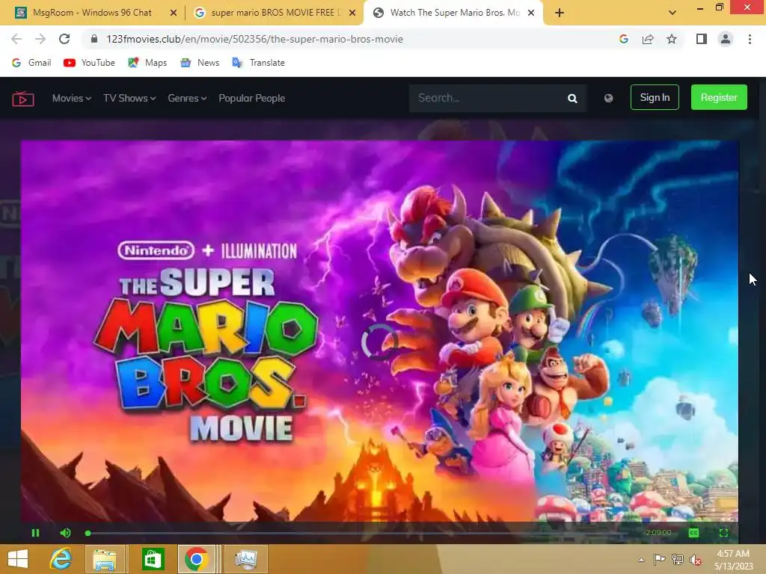Launch Internet Explorer from taskbar

[61, 559]
